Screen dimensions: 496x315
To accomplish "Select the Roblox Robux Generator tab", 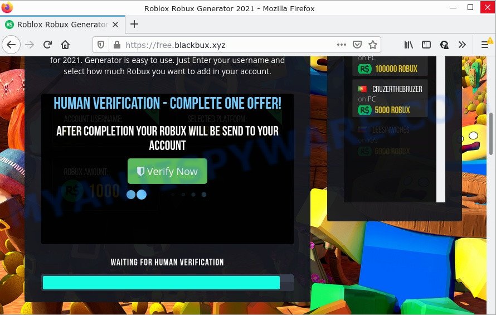I will pyautogui.click(x=62, y=25).
